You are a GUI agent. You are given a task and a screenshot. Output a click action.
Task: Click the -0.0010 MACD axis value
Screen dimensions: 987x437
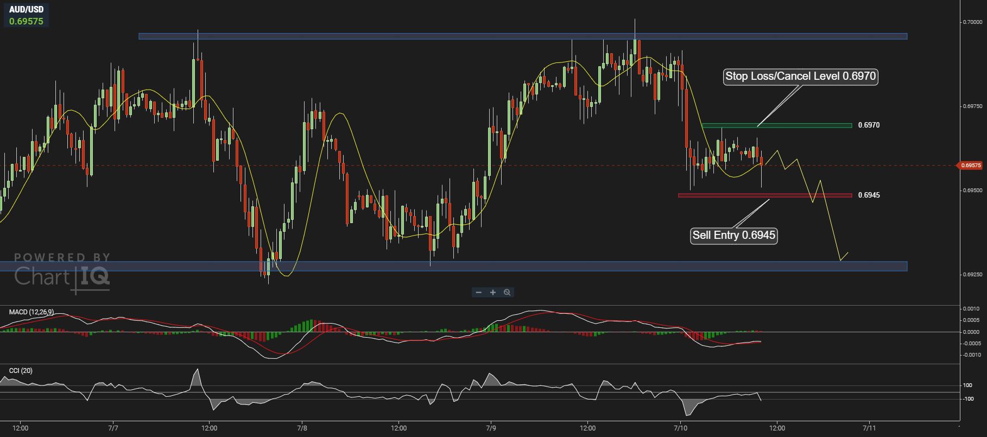click(x=971, y=355)
